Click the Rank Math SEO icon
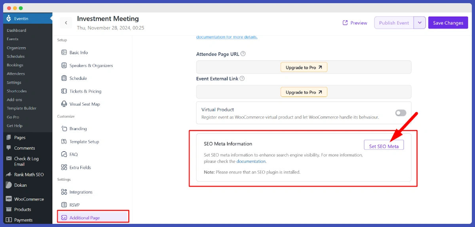475x227 pixels. pos(9,174)
